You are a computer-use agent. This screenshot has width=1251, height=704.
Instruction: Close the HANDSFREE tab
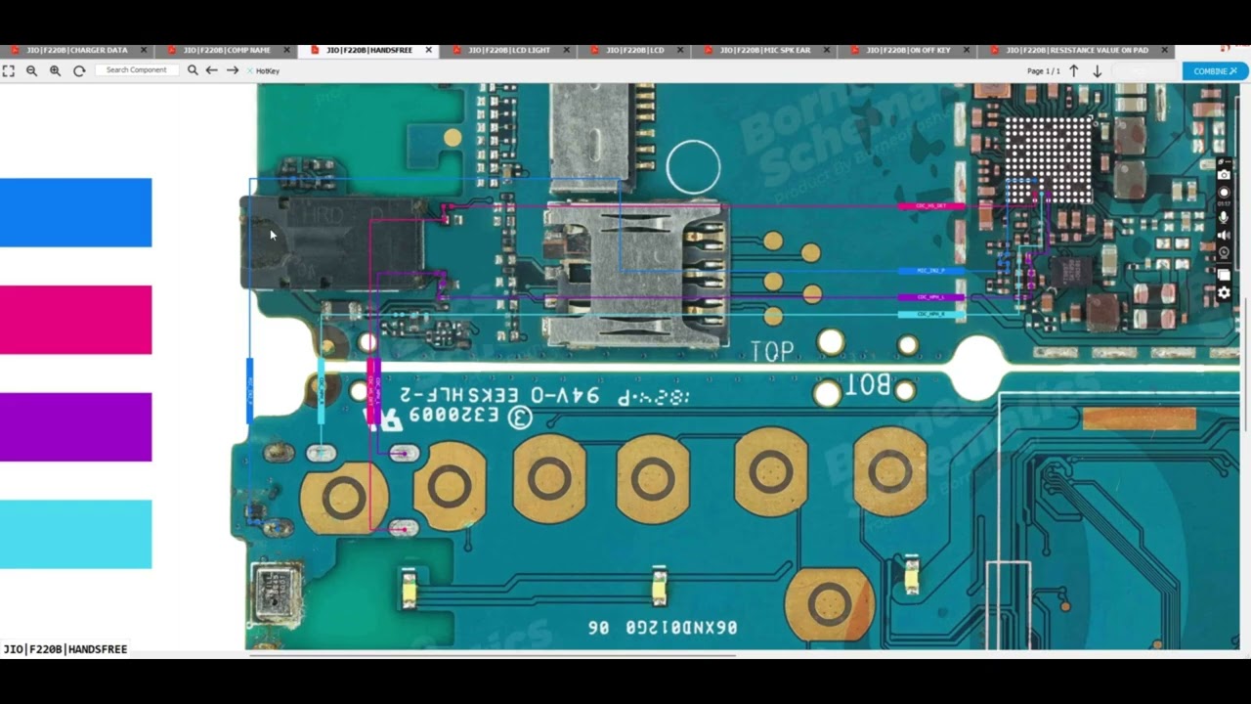(428, 50)
